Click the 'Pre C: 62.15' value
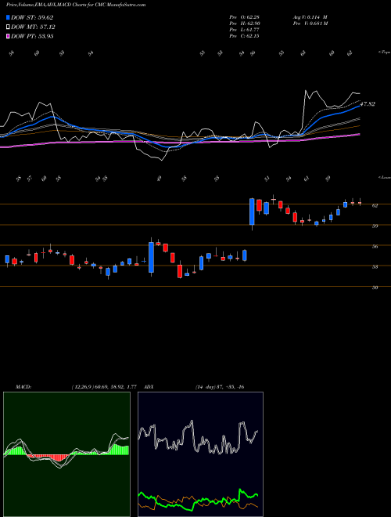 click(x=244, y=36)
